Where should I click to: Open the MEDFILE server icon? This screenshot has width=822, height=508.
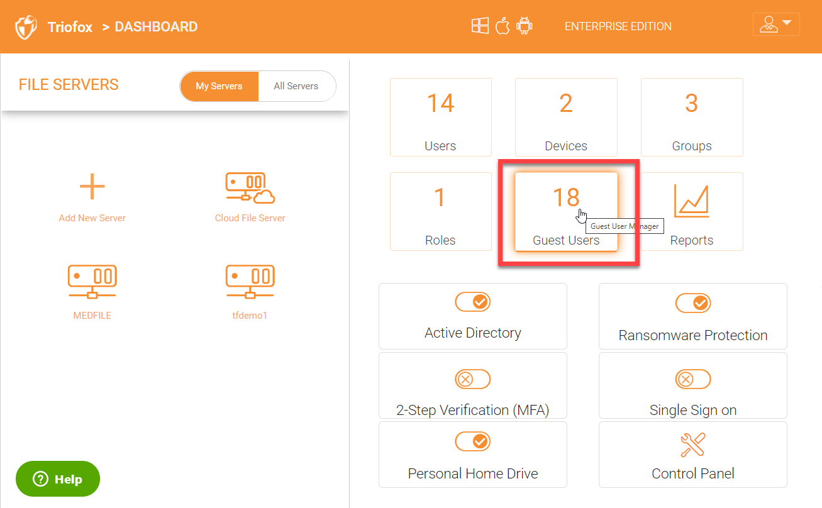92,282
